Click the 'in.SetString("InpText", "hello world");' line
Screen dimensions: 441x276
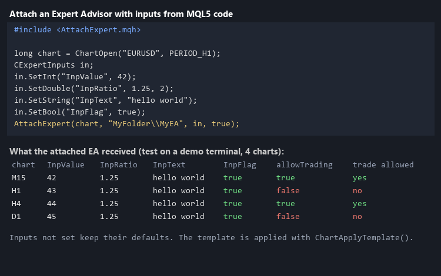(x=105, y=100)
